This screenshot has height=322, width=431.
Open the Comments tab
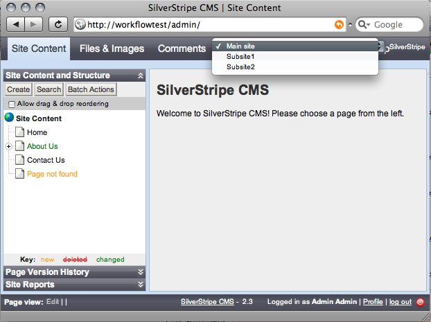click(182, 48)
